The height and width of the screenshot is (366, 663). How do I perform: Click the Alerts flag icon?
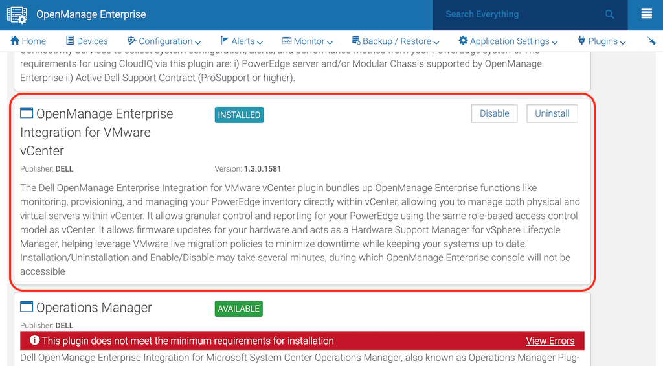click(224, 41)
